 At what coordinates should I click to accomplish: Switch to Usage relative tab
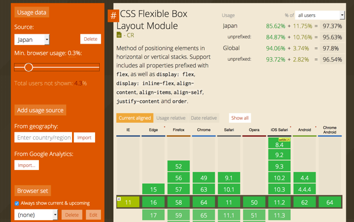click(x=171, y=118)
